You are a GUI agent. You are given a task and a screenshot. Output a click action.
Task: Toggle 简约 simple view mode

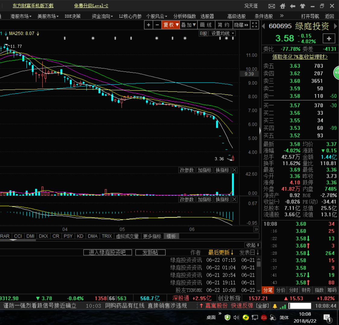223,25
